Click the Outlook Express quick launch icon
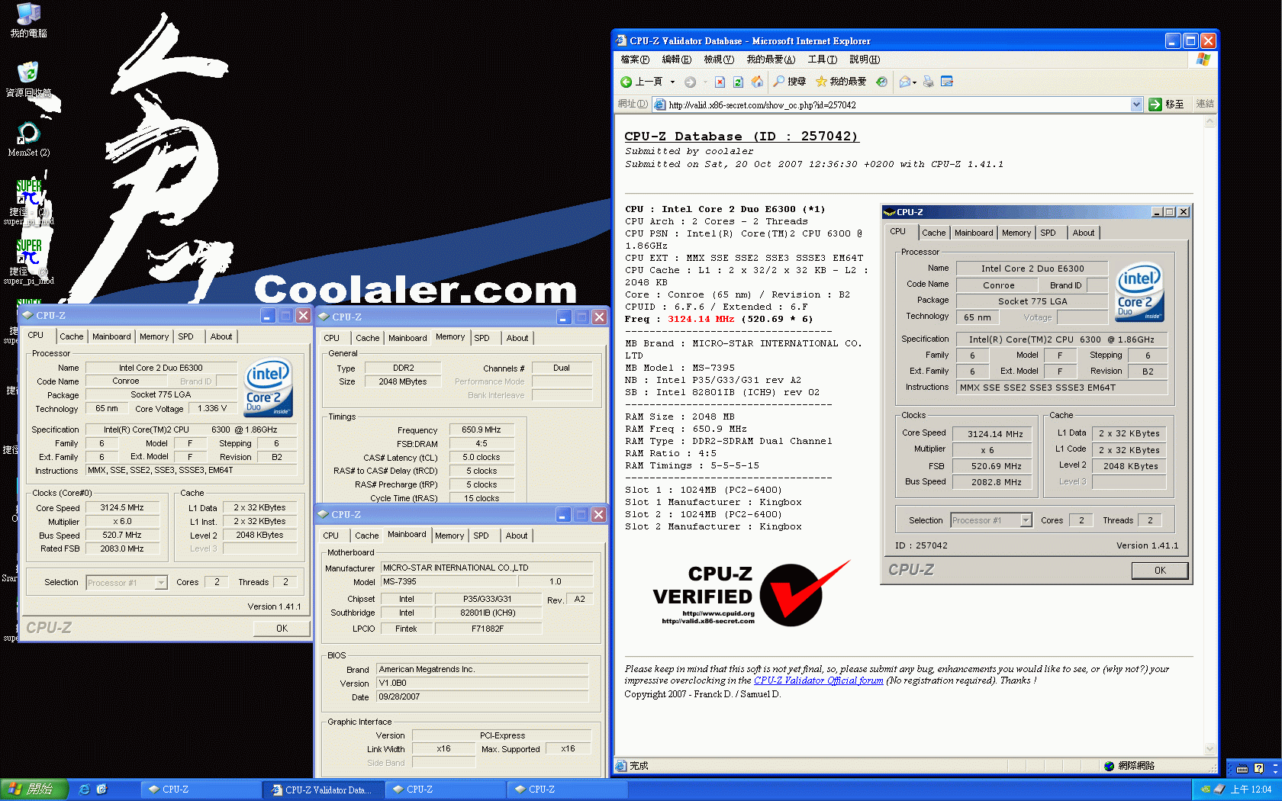The image size is (1282, 801). pyautogui.click(x=101, y=790)
